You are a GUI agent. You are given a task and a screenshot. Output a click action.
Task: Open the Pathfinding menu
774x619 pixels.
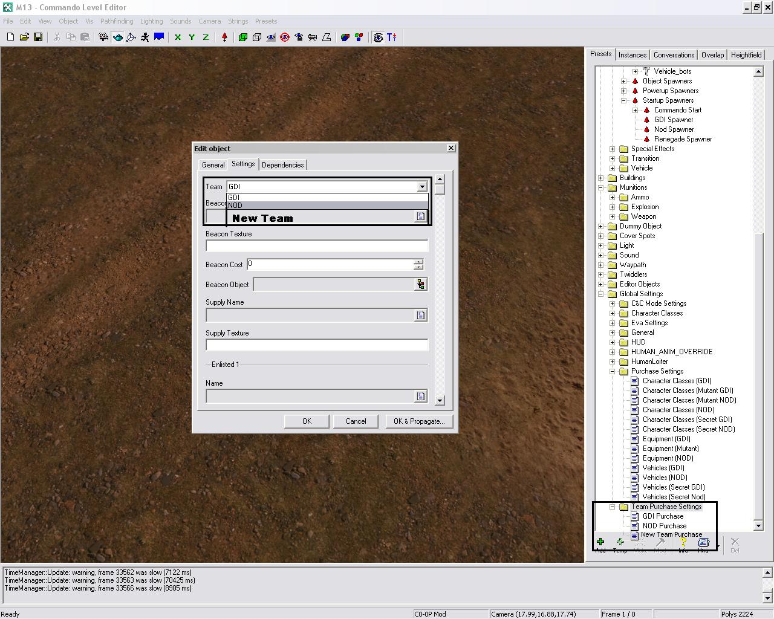pyautogui.click(x=116, y=21)
